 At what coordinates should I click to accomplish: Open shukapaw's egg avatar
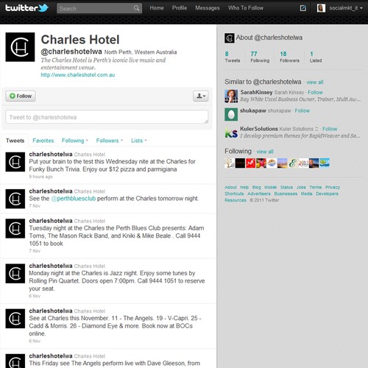tap(231, 114)
